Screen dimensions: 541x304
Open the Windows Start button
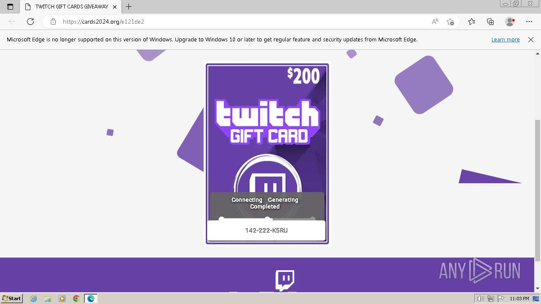pos(12,298)
